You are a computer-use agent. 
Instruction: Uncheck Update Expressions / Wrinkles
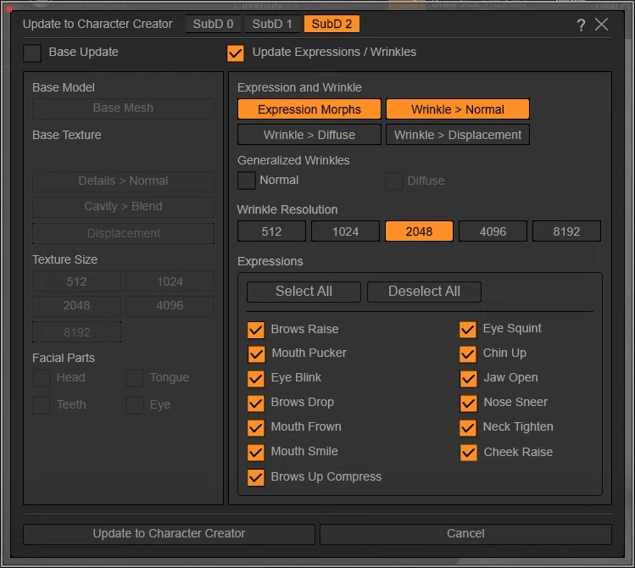click(236, 53)
